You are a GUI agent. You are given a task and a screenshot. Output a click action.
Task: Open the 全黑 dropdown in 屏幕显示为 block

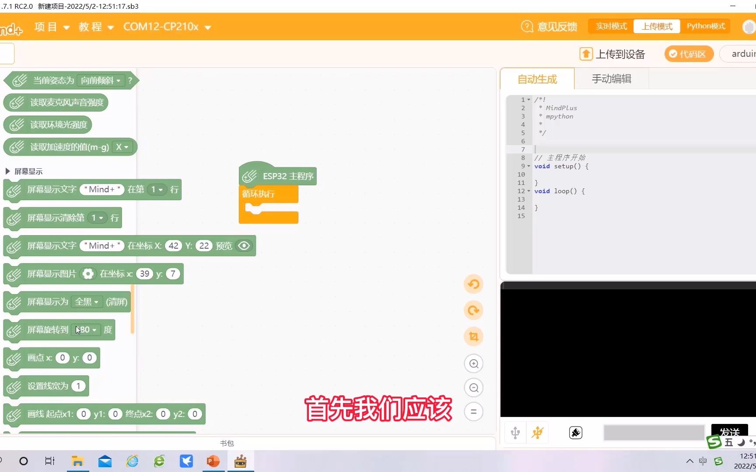click(x=87, y=302)
